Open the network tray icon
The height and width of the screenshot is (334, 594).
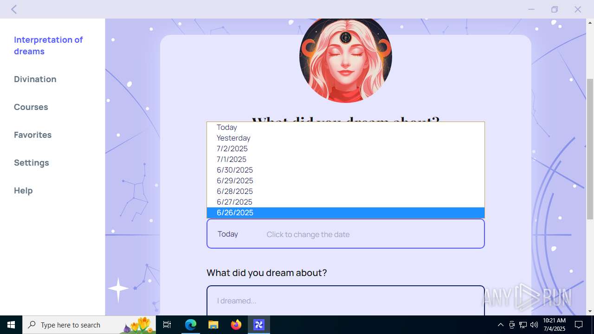(x=523, y=325)
